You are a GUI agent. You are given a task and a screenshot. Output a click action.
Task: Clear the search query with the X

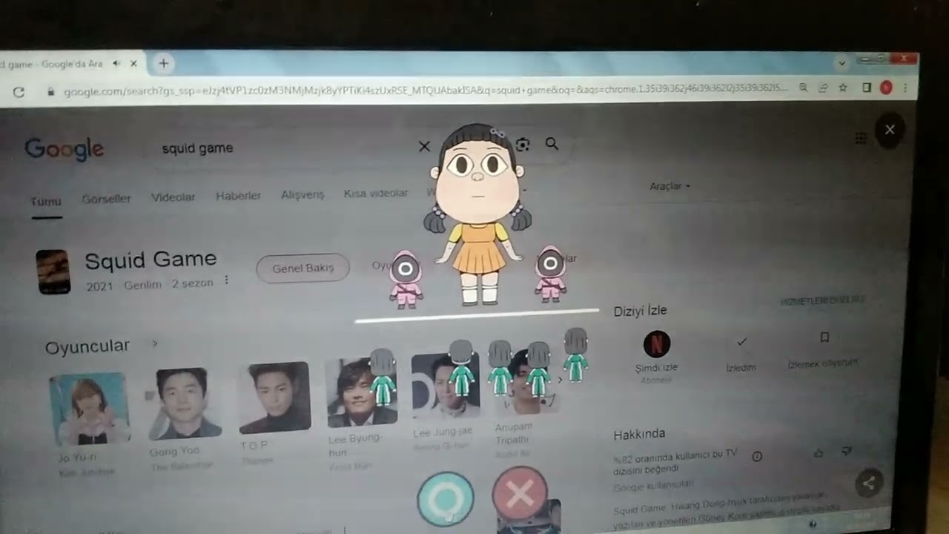(x=424, y=146)
